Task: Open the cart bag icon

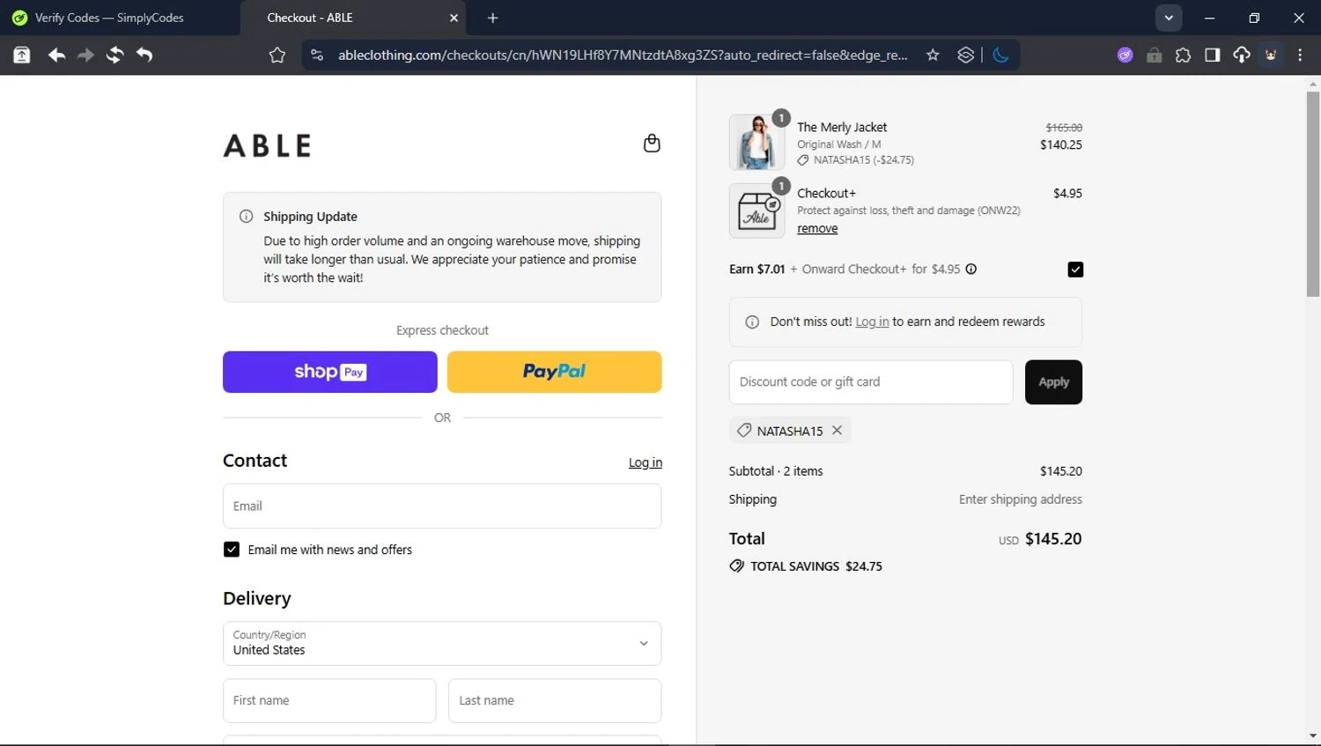Action: 652,144
